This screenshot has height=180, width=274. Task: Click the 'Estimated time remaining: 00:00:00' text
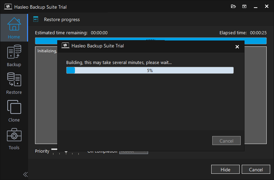(71, 33)
